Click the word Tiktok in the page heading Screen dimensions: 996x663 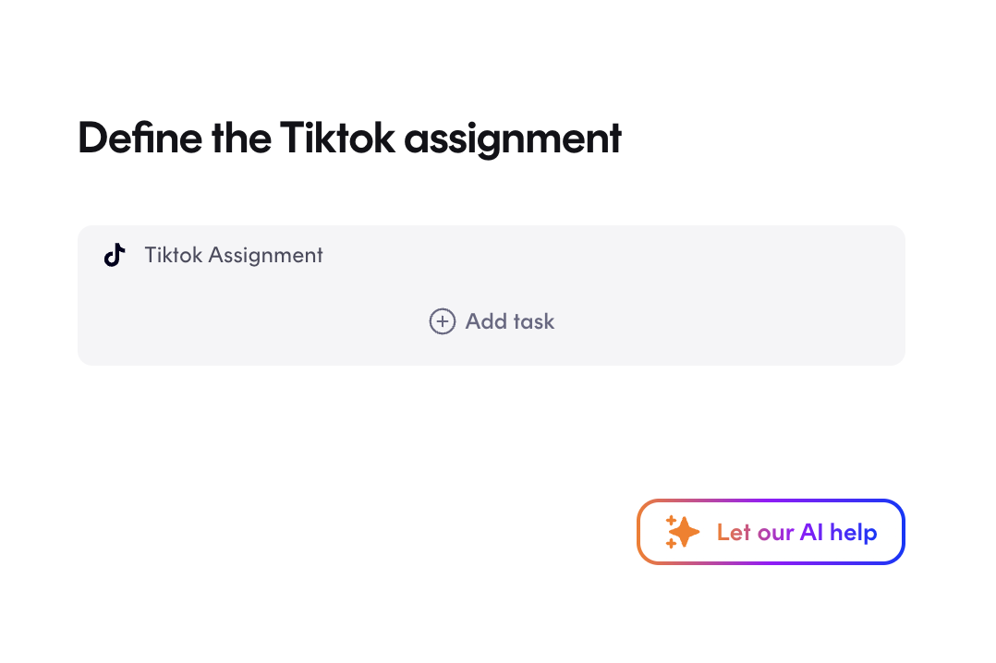tap(337, 138)
